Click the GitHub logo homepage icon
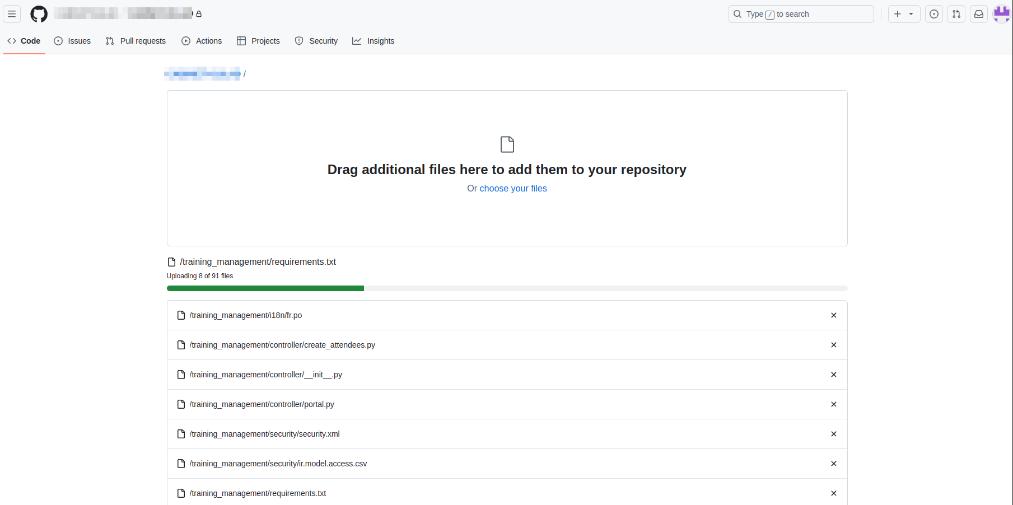 click(x=39, y=14)
